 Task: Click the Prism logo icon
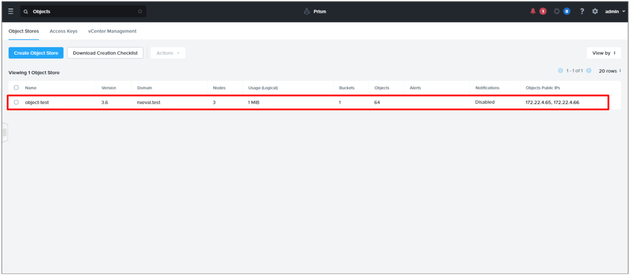point(307,11)
